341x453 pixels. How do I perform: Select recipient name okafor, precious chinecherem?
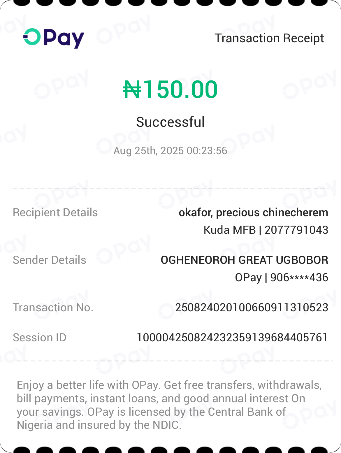click(253, 213)
